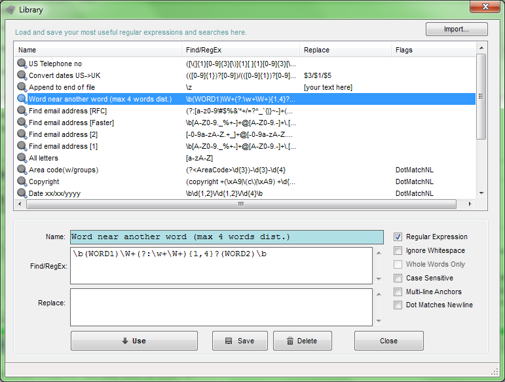505x382 pixels.
Task: Click the list's vertical scrollbar down arrow
Action: point(481,193)
